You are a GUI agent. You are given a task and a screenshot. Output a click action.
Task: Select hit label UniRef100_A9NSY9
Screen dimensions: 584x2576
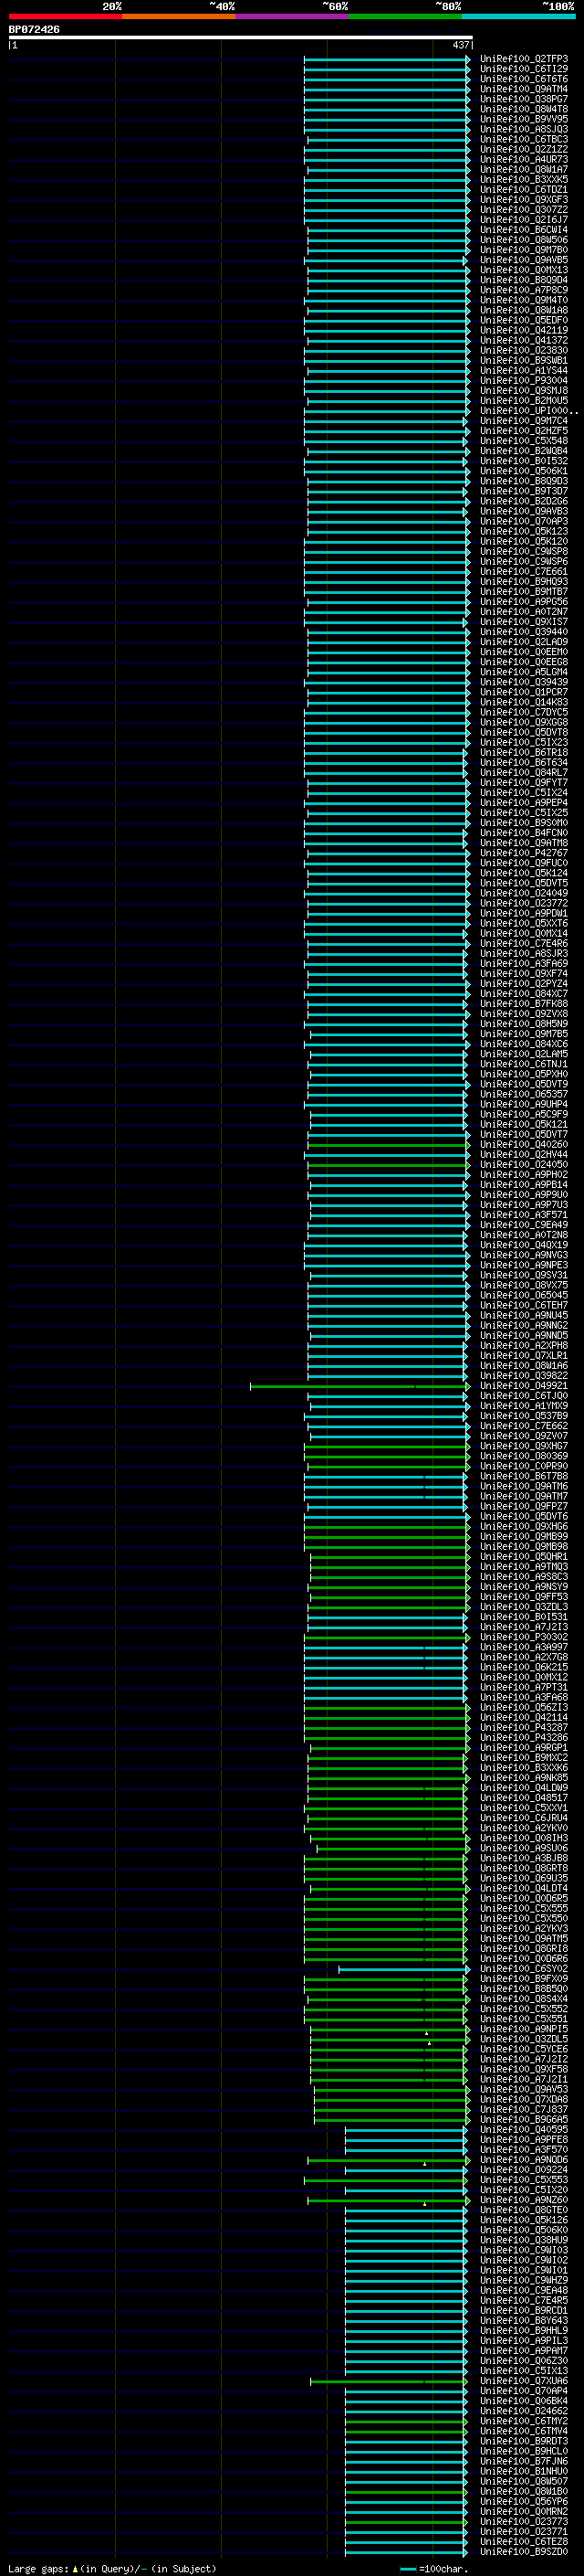(x=523, y=1586)
